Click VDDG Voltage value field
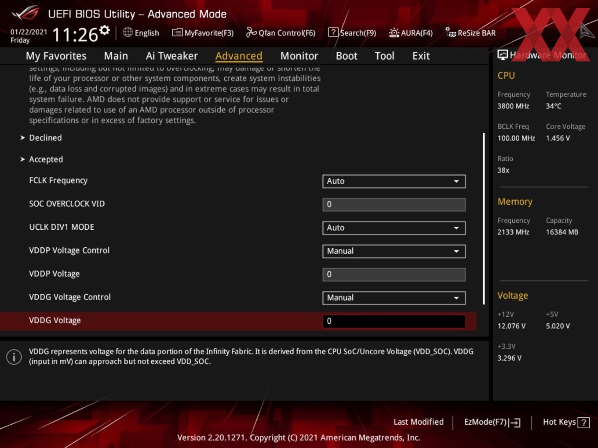The height and width of the screenshot is (448, 598). 394,321
